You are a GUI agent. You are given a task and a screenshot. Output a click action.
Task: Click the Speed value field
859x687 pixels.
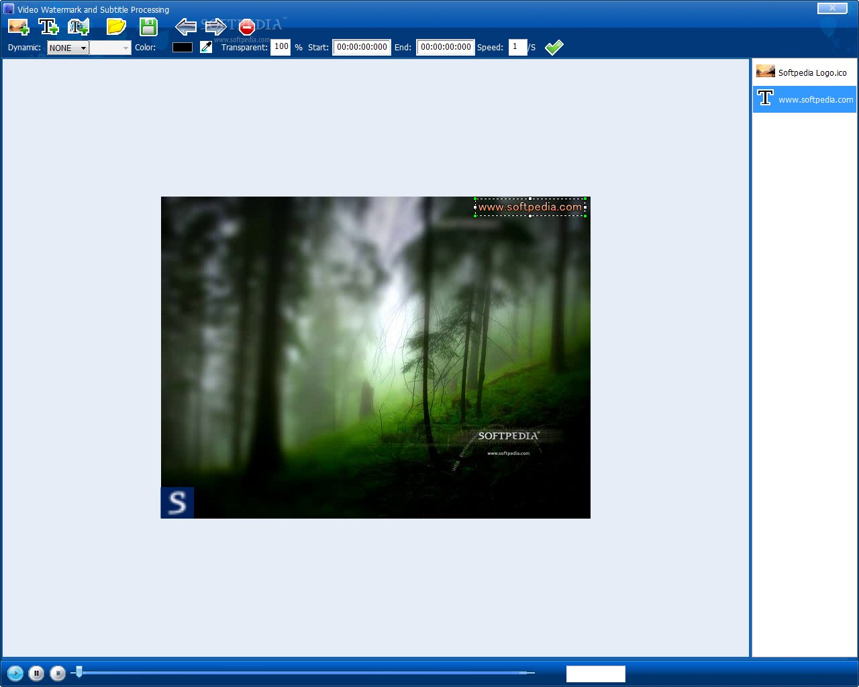[x=517, y=47]
